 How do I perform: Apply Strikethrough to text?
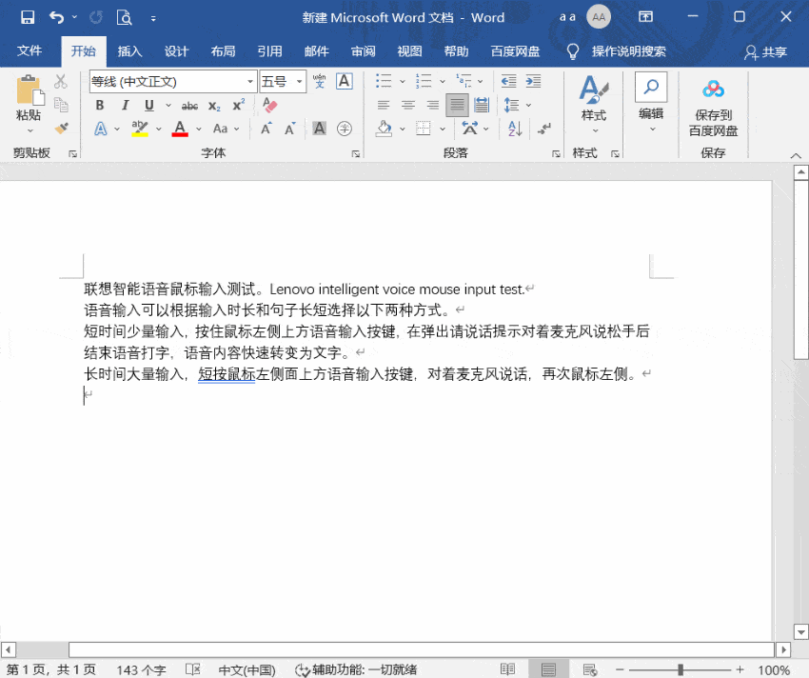[189, 105]
